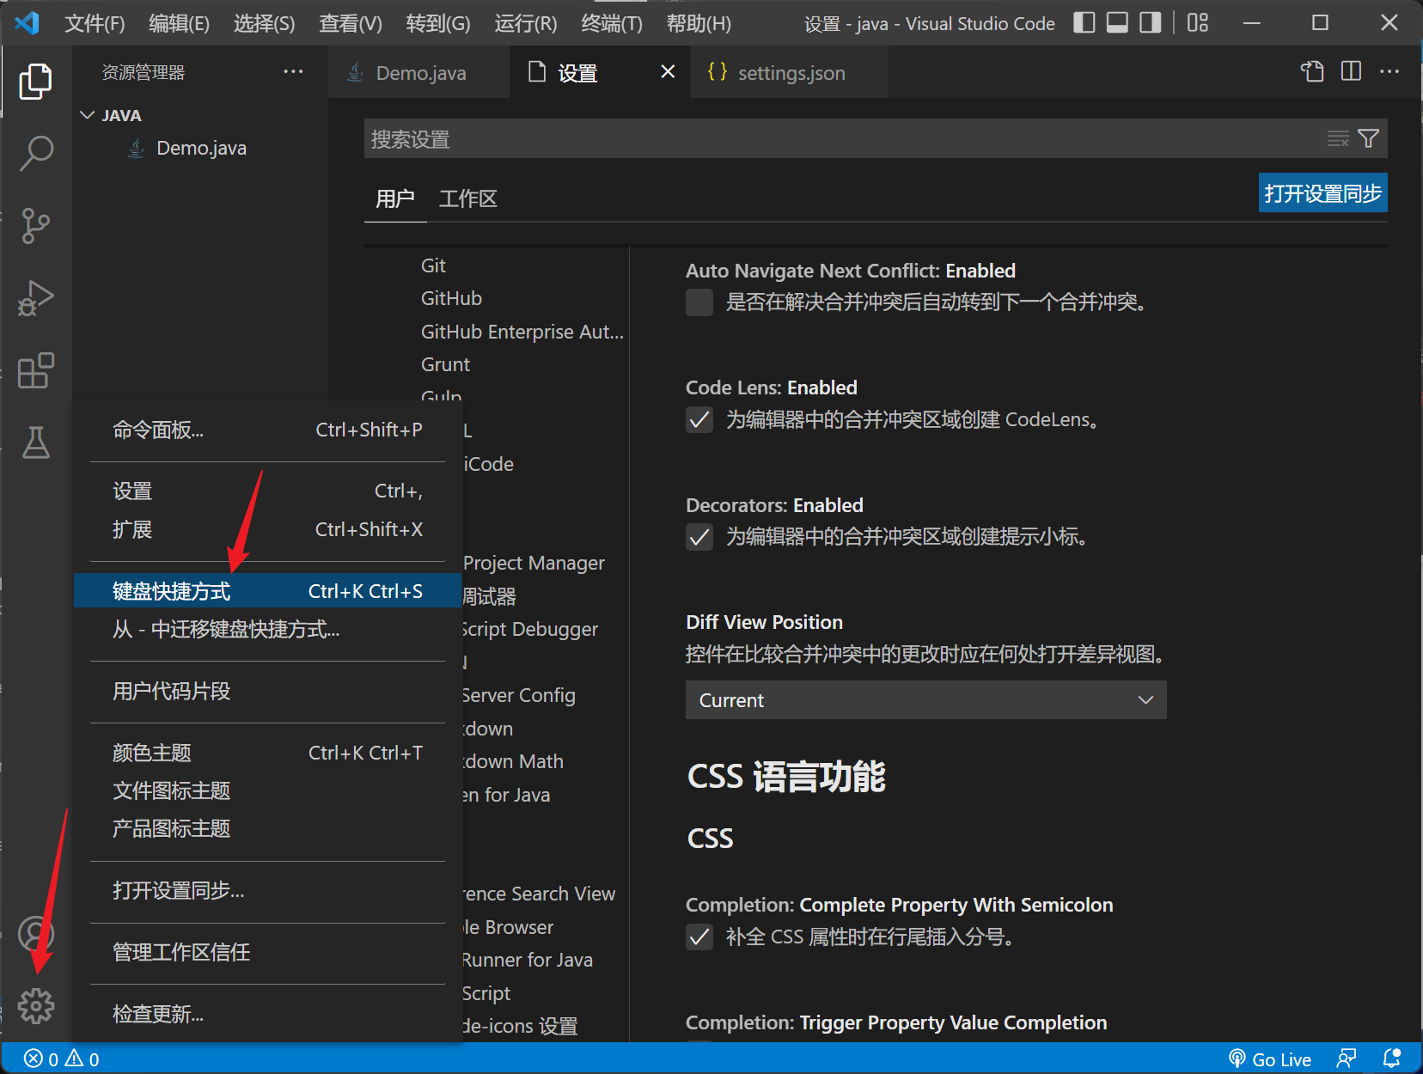Start the Go Live server
This screenshot has width=1423, height=1074.
[1270, 1059]
